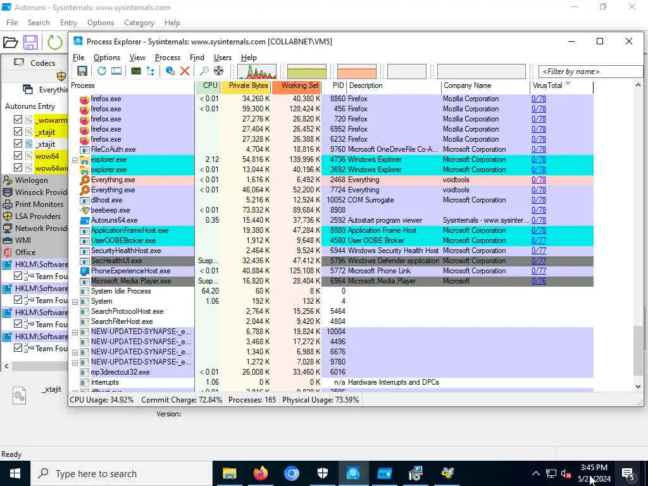Image resolution: width=648 pixels, height=486 pixels.
Task: Click the orange physical memory graph in toolbar
Action: click(357, 71)
